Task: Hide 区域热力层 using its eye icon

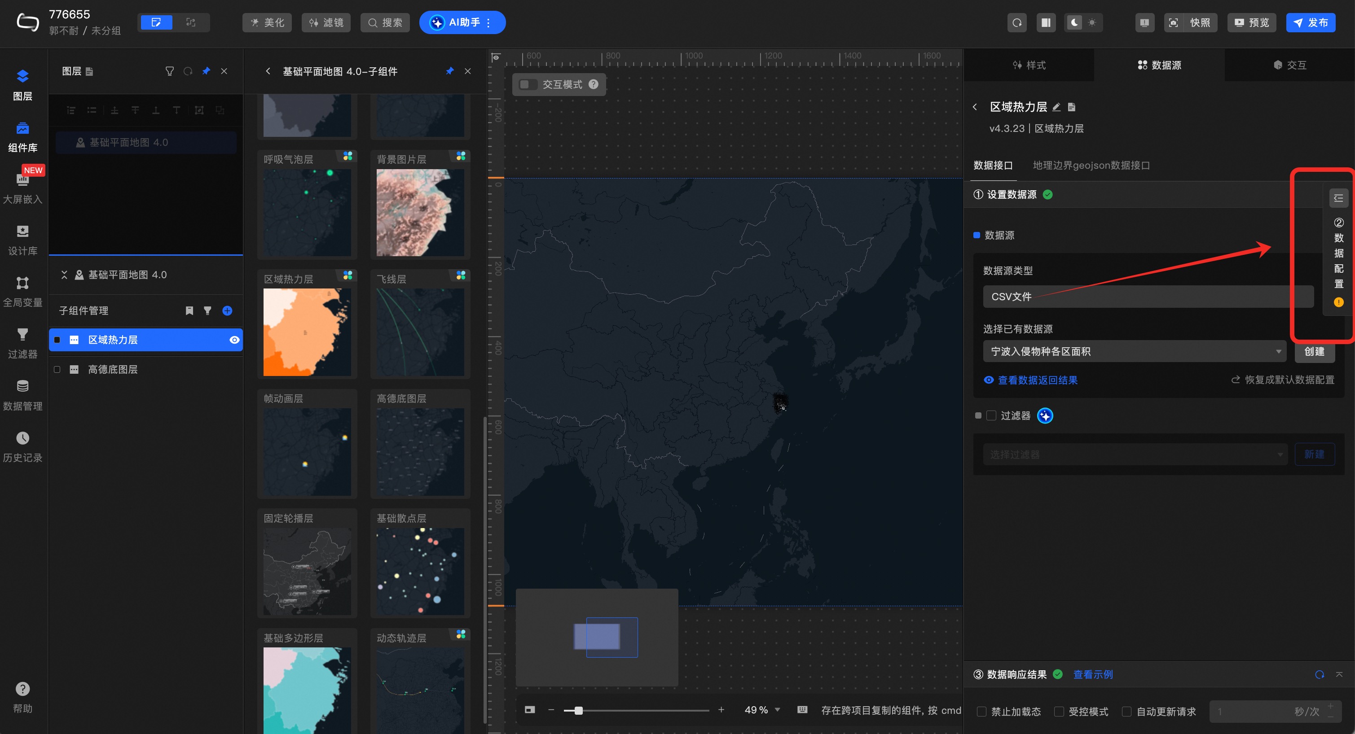Action: click(x=235, y=340)
